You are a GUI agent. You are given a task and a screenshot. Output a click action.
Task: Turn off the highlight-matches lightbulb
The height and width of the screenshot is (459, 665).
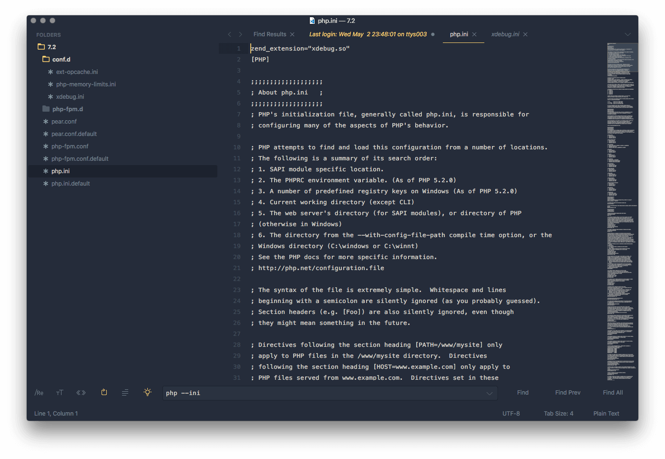(x=147, y=392)
